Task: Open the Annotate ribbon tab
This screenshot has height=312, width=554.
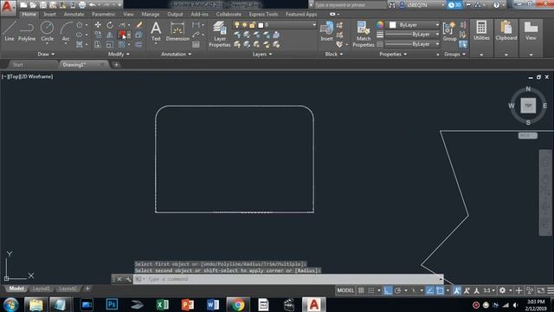Action: point(74,14)
